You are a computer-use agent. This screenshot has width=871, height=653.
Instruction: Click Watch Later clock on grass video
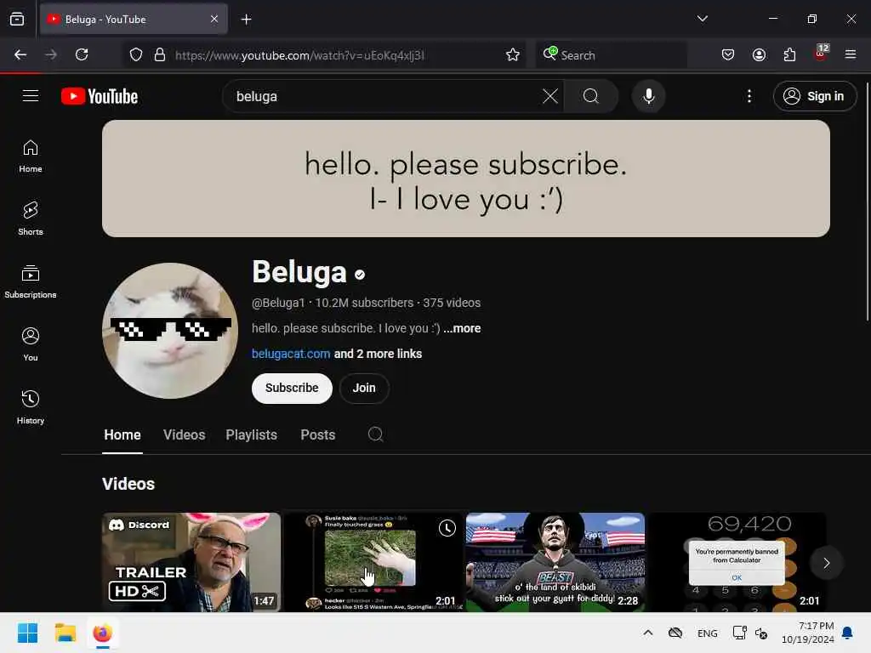(x=447, y=528)
